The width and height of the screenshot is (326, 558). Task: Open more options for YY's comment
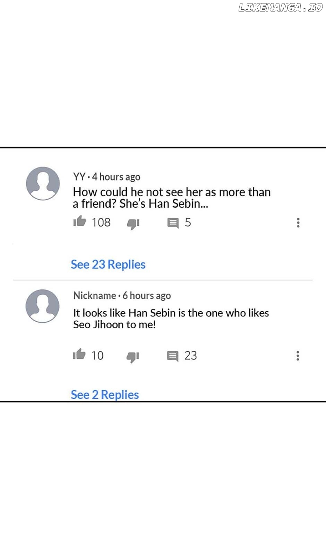click(x=298, y=223)
